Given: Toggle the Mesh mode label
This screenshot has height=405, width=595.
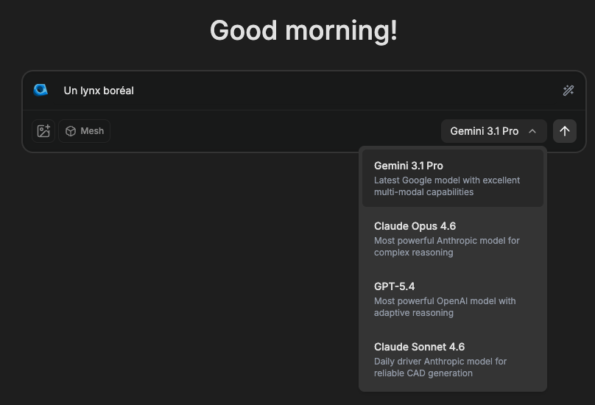Looking at the screenshot, I should pos(92,131).
